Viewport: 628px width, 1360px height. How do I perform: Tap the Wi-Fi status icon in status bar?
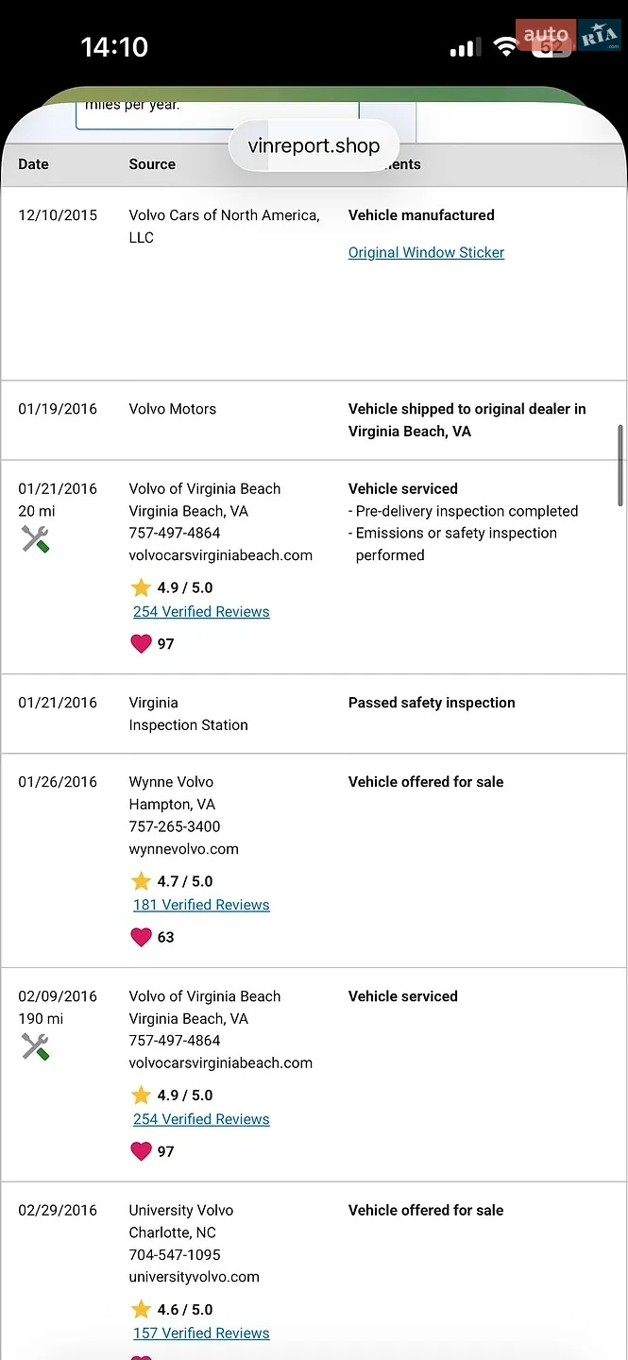pos(507,47)
